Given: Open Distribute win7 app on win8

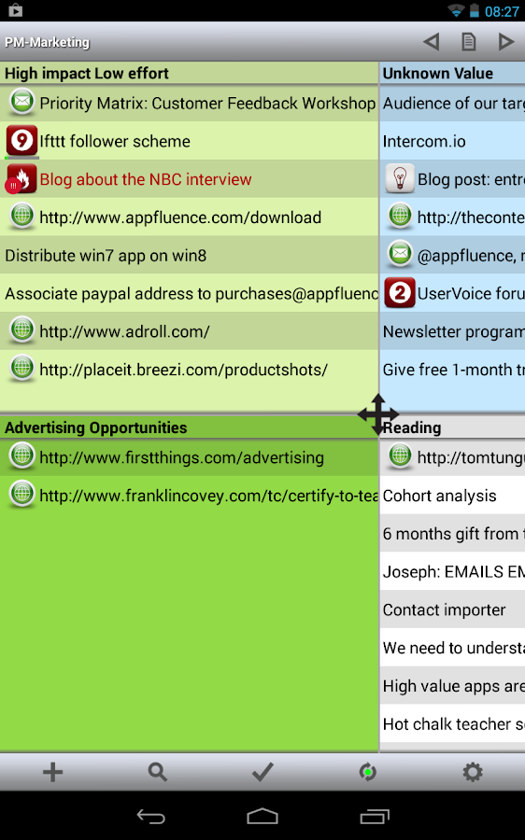Looking at the screenshot, I should pyautogui.click(x=190, y=255).
